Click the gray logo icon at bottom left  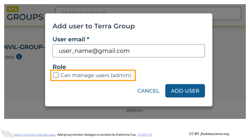click(7, 134)
